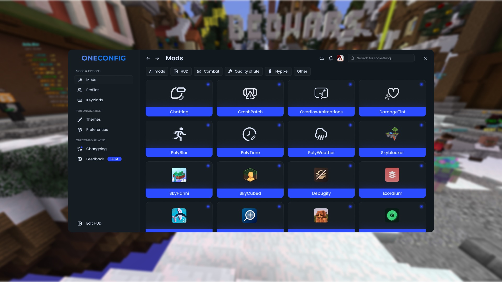Toggle the Exordium enabled dot
The width and height of the screenshot is (502, 282).
[421, 166]
